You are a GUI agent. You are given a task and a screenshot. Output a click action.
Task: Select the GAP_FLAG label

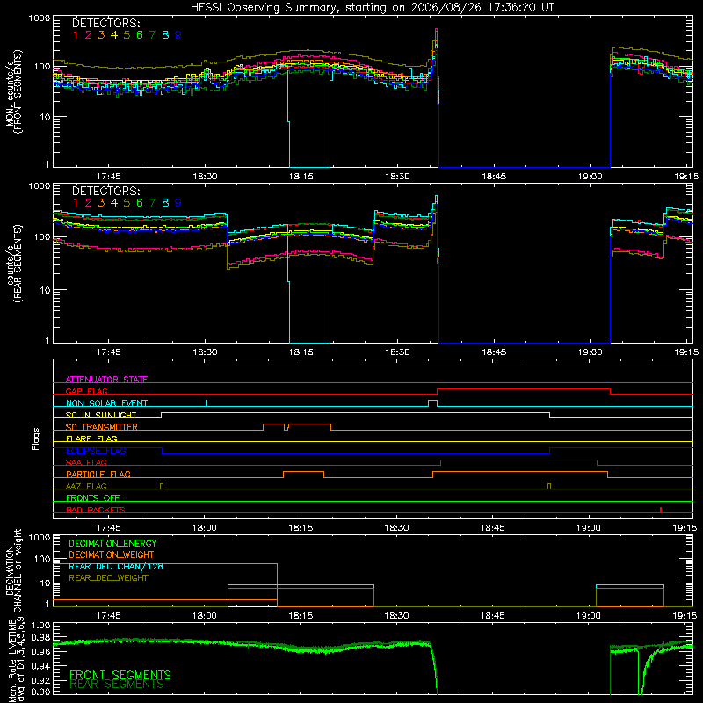coord(86,391)
